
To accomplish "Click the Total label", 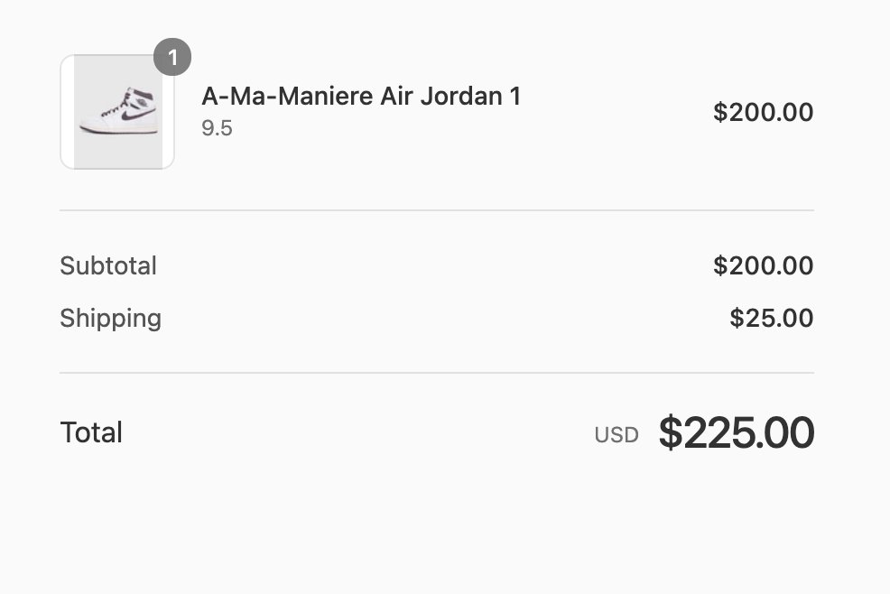I will (x=91, y=432).
